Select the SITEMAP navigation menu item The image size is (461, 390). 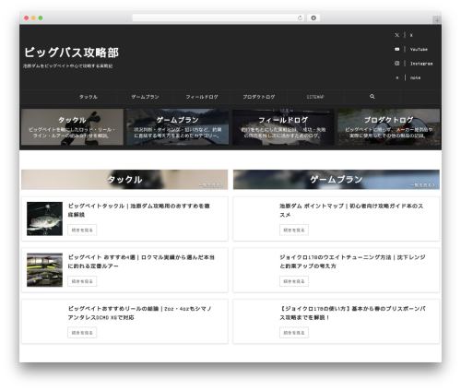point(315,97)
